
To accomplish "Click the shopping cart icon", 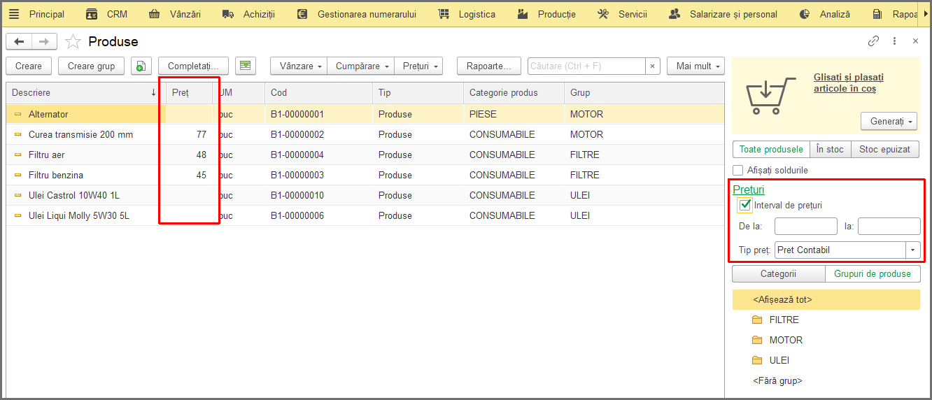I will point(770,96).
